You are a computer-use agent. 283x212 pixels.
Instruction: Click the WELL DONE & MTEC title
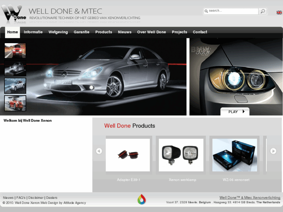tap(65, 11)
